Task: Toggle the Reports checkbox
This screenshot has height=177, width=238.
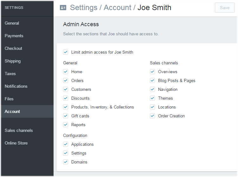Action: [66, 125]
